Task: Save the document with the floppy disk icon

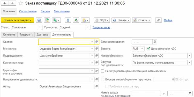Action: [x=39, y=20]
